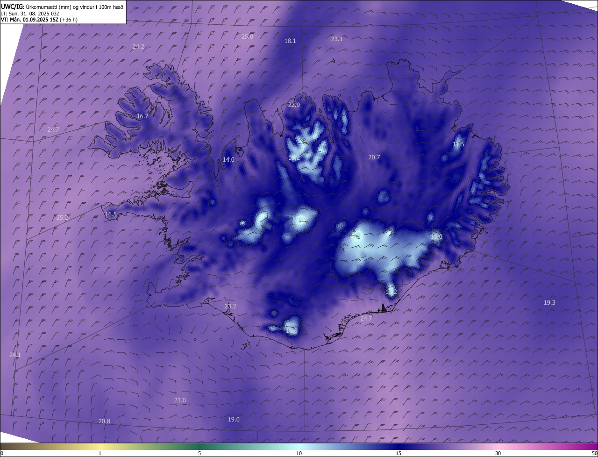Click the 'UWC/IG: Úrkomumætti (mm)' title line

coord(63,7)
